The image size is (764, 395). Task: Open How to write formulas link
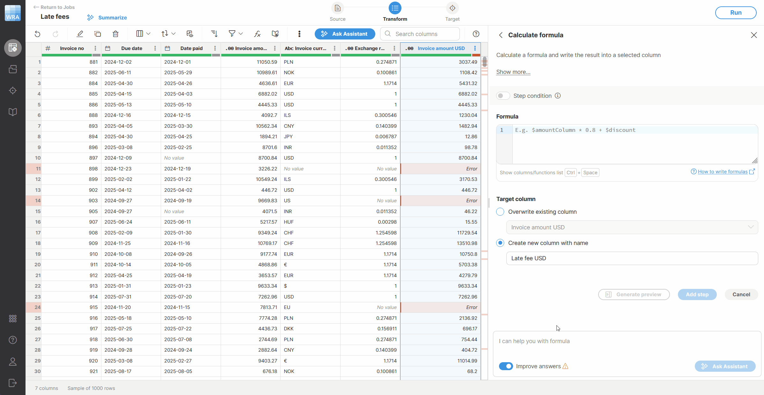pos(723,172)
